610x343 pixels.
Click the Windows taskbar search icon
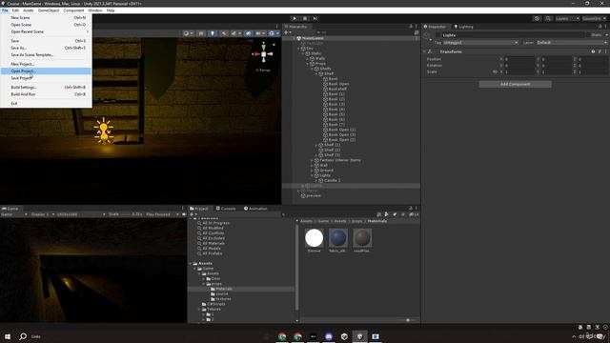pyautogui.click(x=23, y=336)
